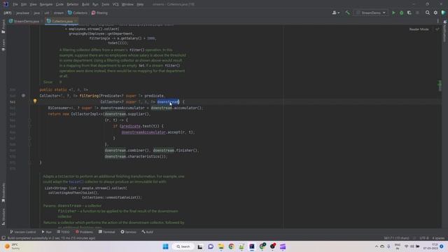The height and width of the screenshot is (252, 448).
Task: Open the Build menu
Action: click(x=85, y=4)
